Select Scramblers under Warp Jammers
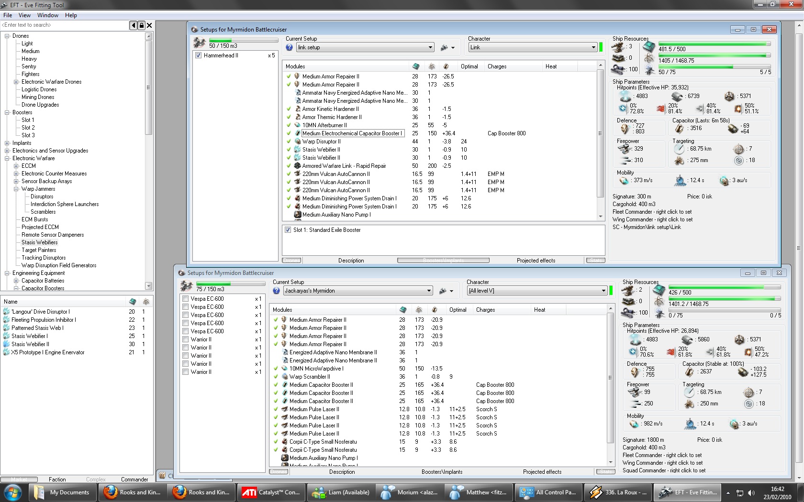 43,212
